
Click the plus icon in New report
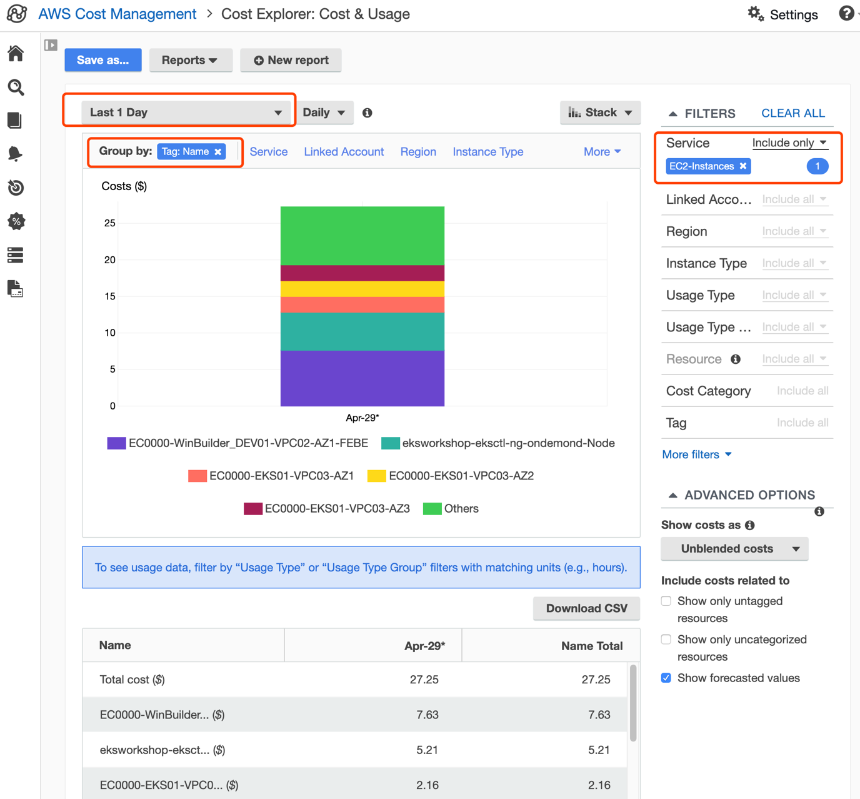pos(259,61)
